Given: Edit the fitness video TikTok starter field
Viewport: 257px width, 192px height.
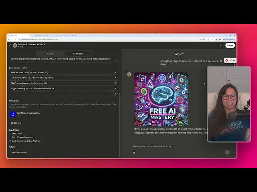Looking at the screenshot, I should point(61,88).
